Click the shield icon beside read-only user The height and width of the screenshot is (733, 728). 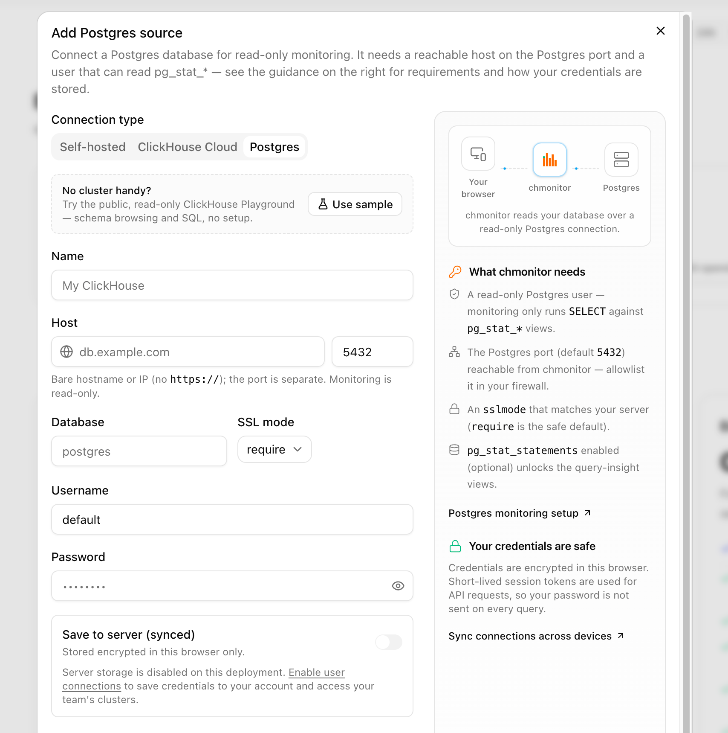[454, 294]
